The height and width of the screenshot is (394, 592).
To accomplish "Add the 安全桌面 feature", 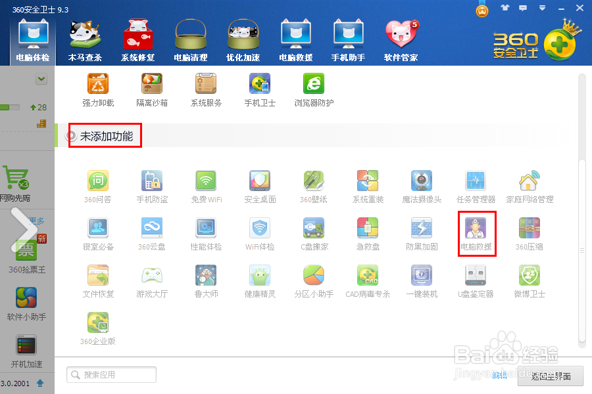I will click(x=260, y=187).
